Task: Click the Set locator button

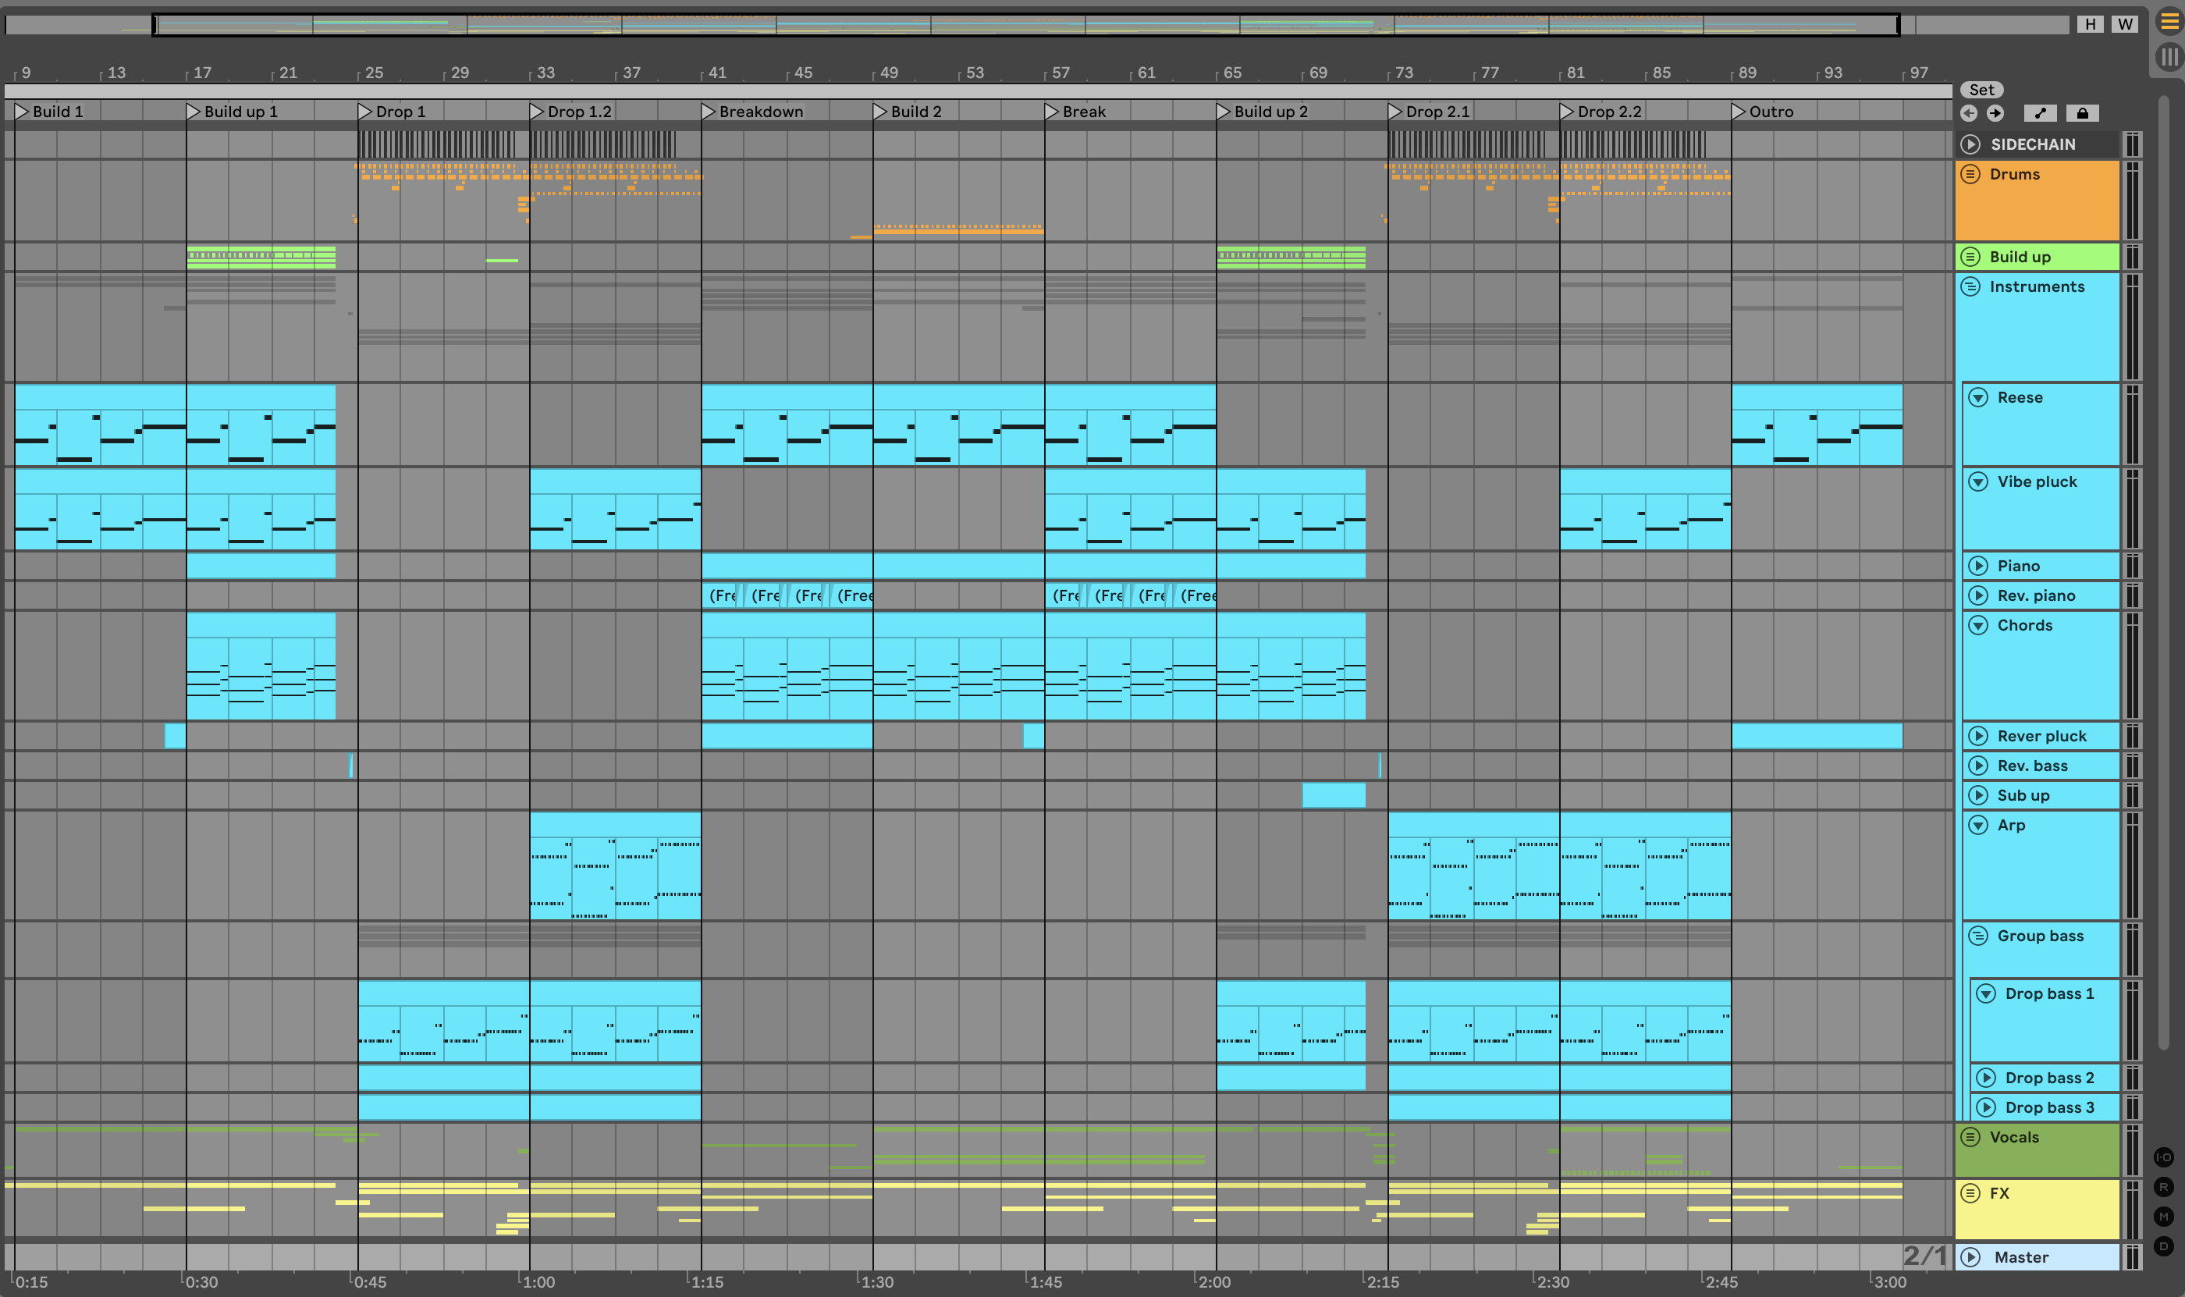Action: click(1981, 90)
